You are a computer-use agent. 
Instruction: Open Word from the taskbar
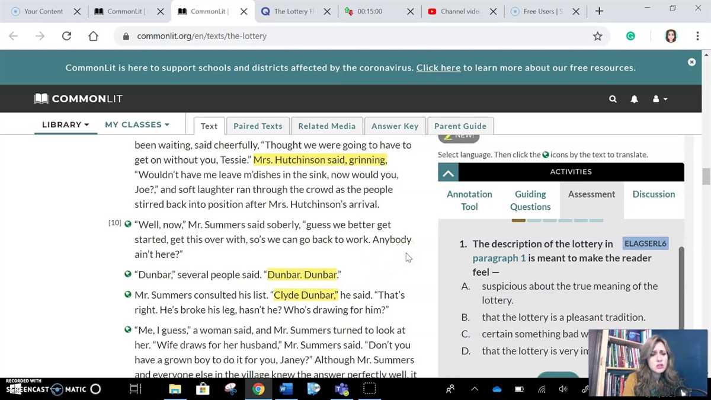pos(286,389)
